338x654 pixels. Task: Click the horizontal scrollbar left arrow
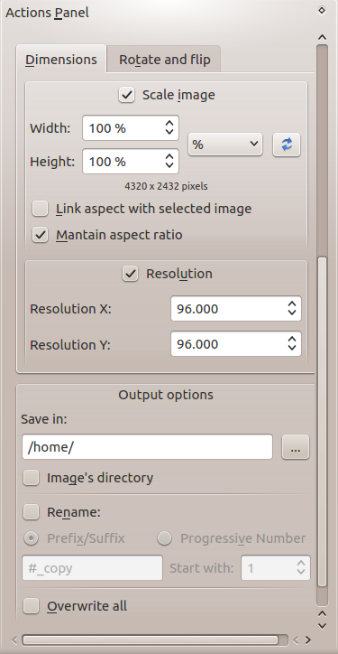point(15,640)
